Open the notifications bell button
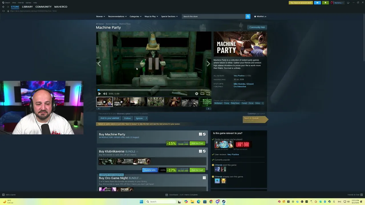This screenshot has height=205, width=365. (x=325, y=3)
